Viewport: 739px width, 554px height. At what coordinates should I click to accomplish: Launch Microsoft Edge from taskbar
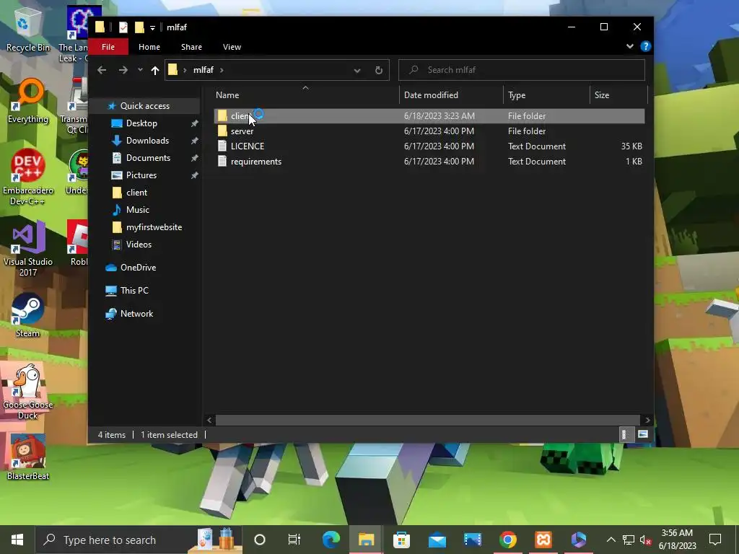[331, 540]
